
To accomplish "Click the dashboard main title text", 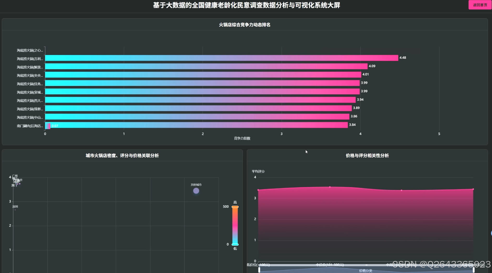I will pyautogui.click(x=246, y=5).
